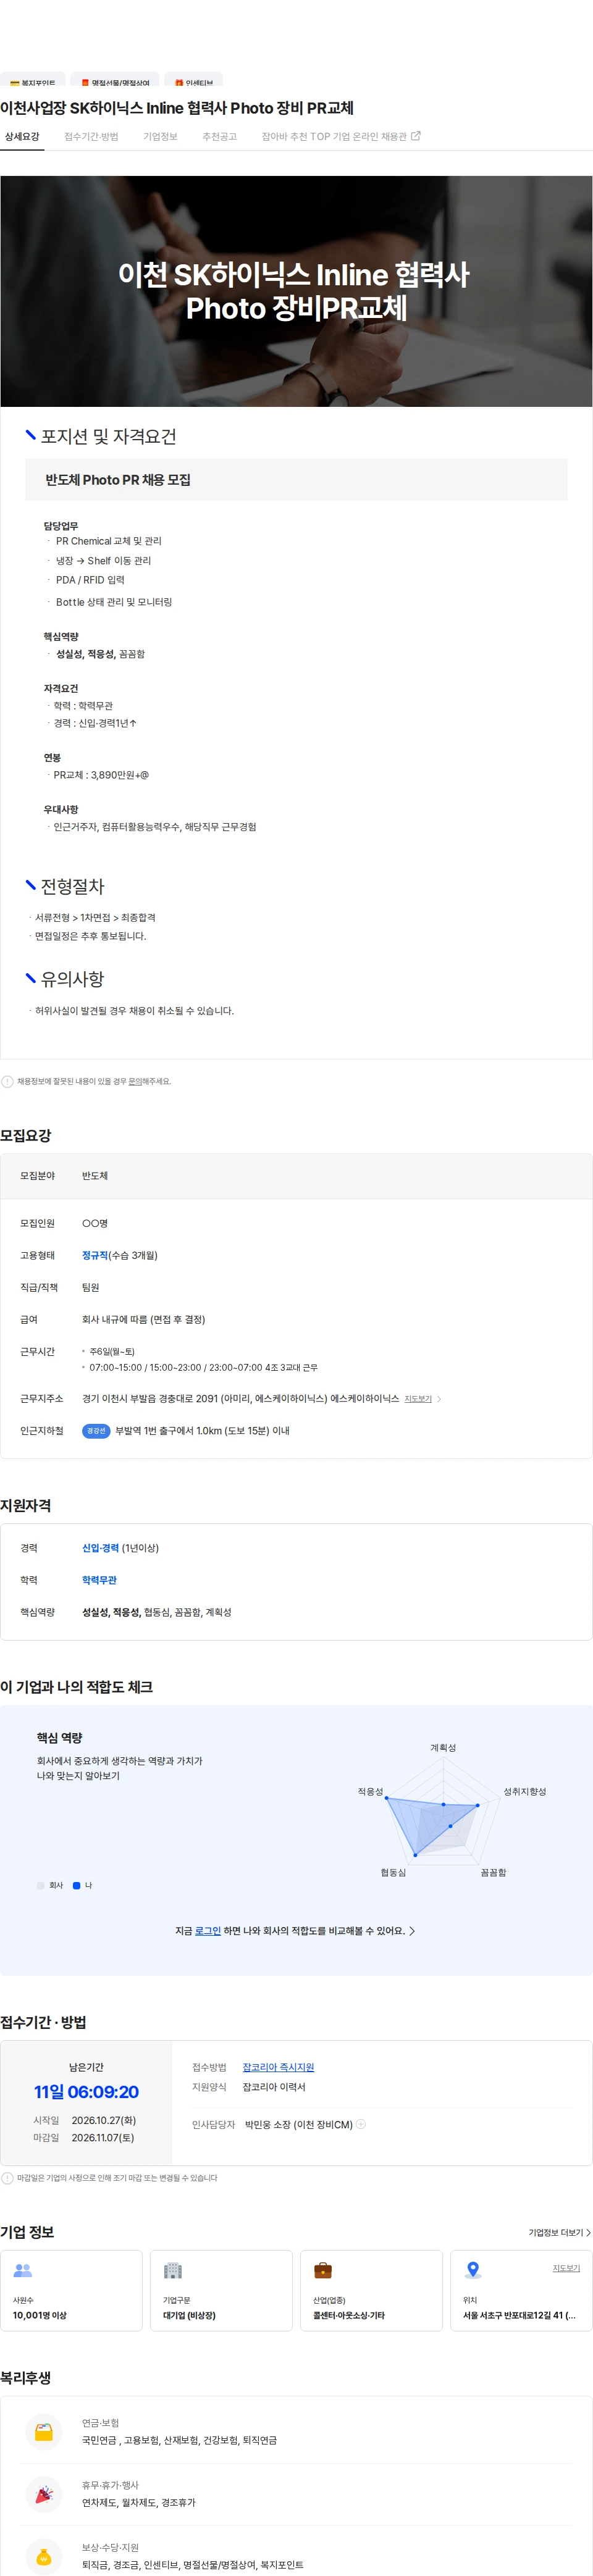Open 잡코리아 즉시지원 link
This screenshot has height=2576, width=593.
pyautogui.click(x=278, y=2067)
